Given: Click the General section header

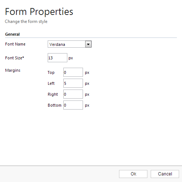Looking at the screenshot, I should (12, 34).
